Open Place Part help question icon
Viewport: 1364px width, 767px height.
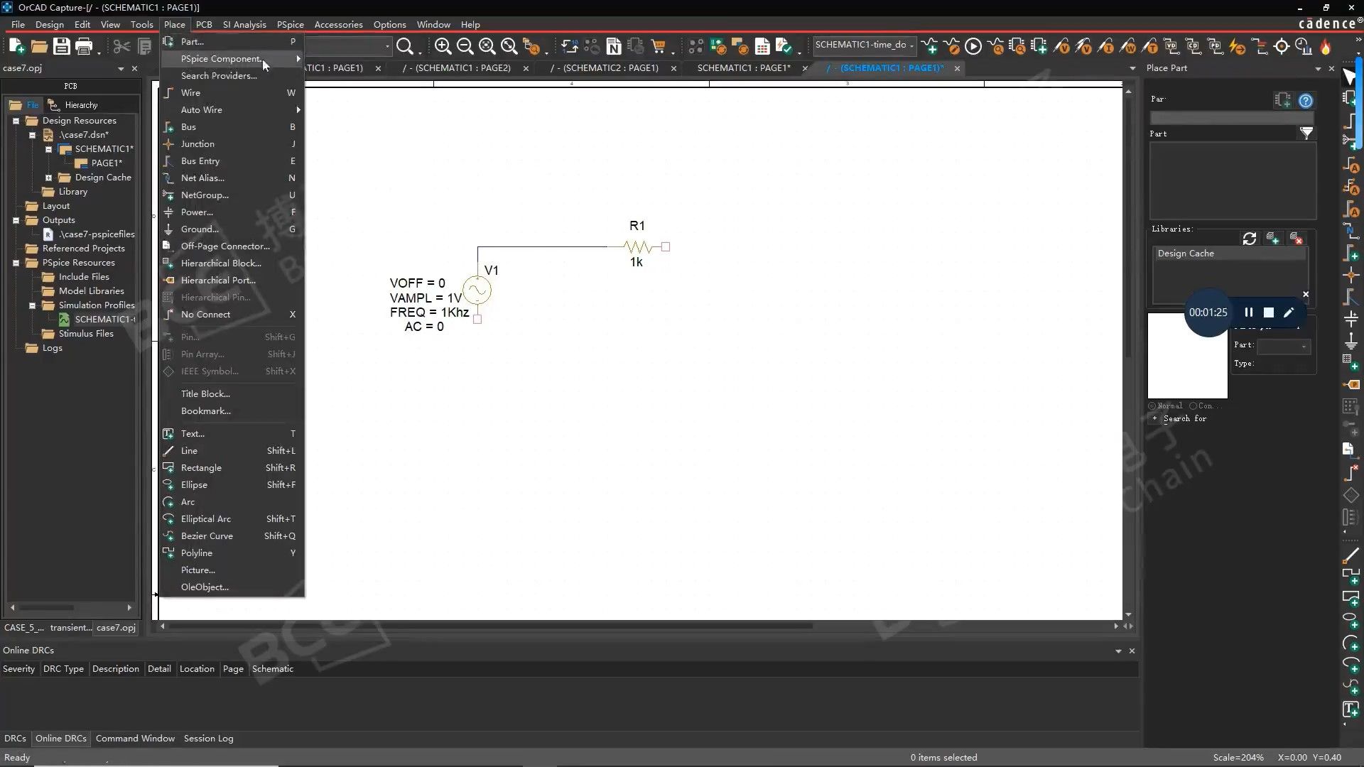pyautogui.click(x=1306, y=100)
